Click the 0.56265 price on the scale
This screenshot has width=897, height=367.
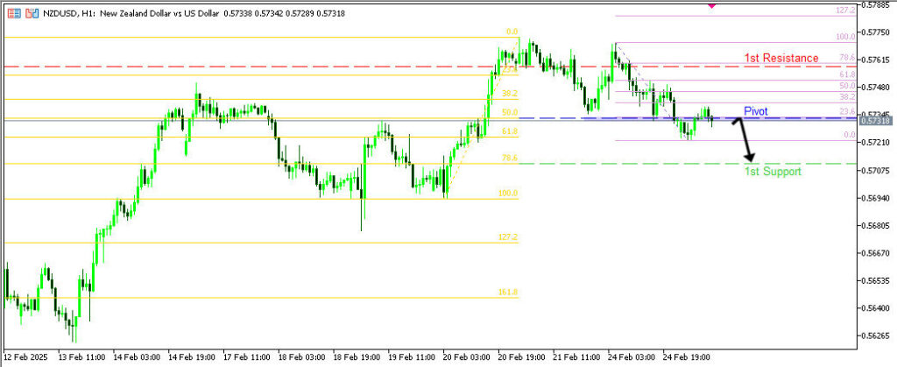coord(876,335)
